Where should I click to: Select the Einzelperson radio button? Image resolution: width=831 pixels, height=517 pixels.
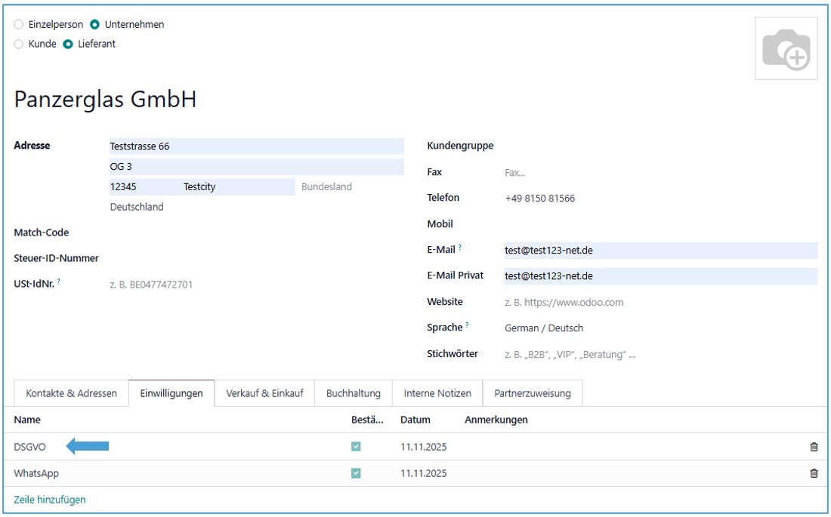click(x=19, y=24)
